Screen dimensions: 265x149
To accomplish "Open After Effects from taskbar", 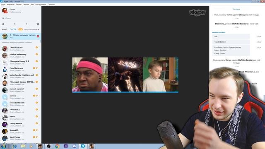I will tap(66, 146).
